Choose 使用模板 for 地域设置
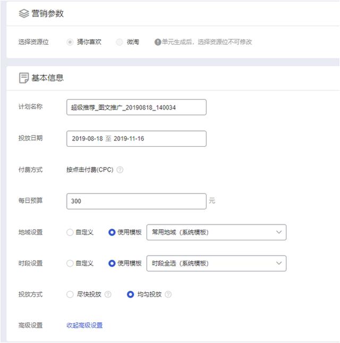 point(112,232)
